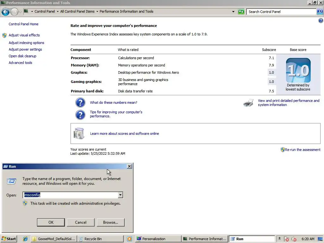Refresh the page with green arrows button
324x243 pixels.
click(241, 12)
